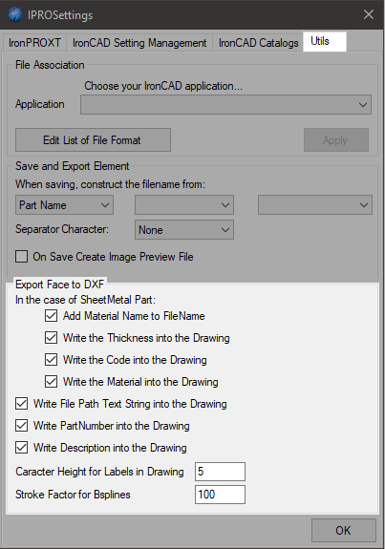The height and width of the screenshot is (549, 385).
Task: Uncheck Write PartNumber into the Drawing
Action: point(21,426)
